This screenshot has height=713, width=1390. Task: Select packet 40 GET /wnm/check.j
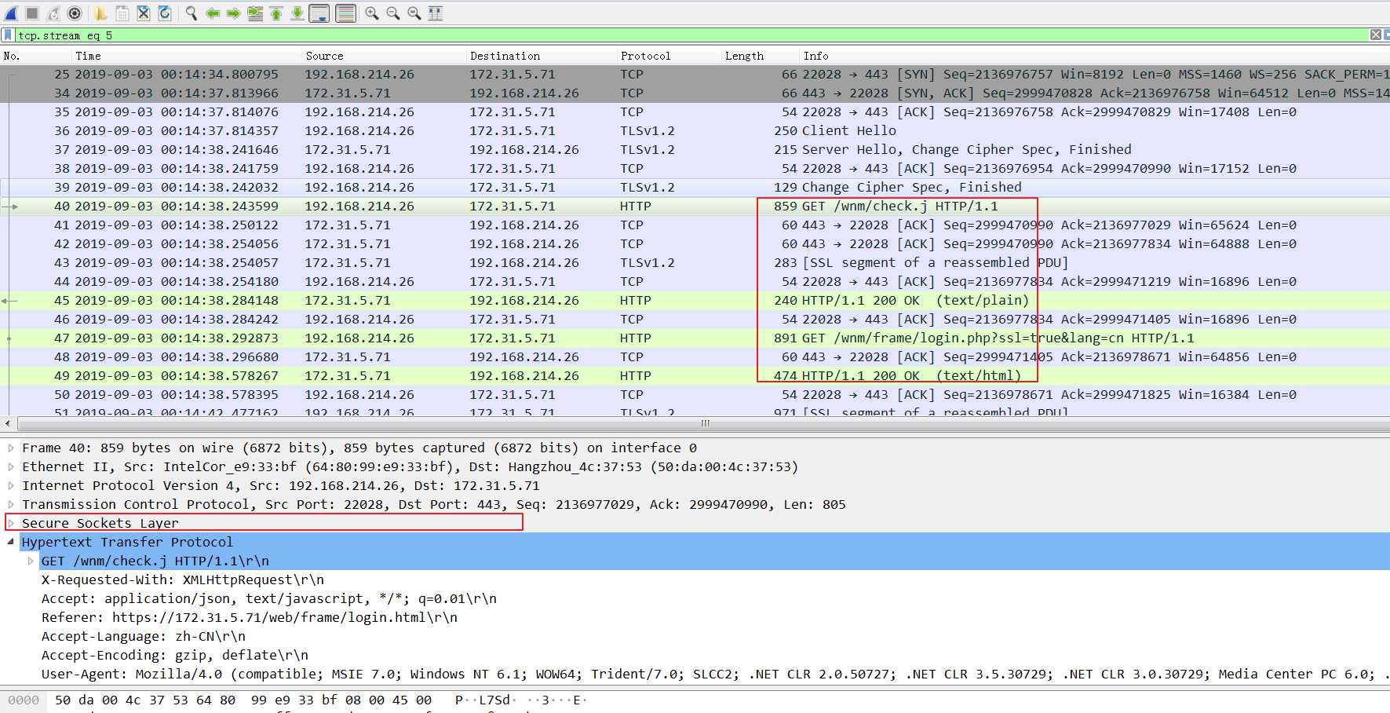tap(695, 206)
